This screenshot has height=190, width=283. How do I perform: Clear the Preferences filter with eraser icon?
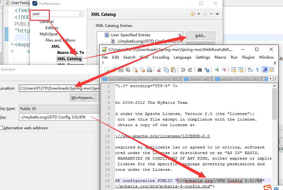point(81,14)
